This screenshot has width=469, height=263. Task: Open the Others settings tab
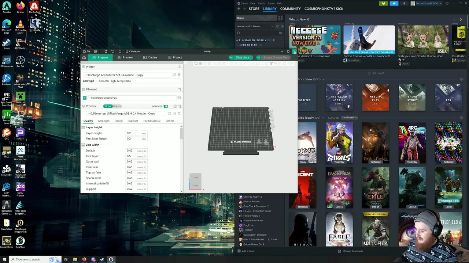click(170, 121)
